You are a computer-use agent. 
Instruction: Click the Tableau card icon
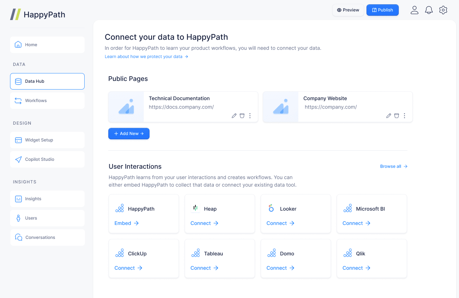pos(195,253)
